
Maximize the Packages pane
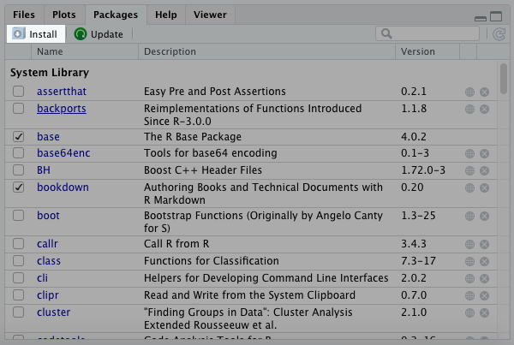[x=496, y=15]
